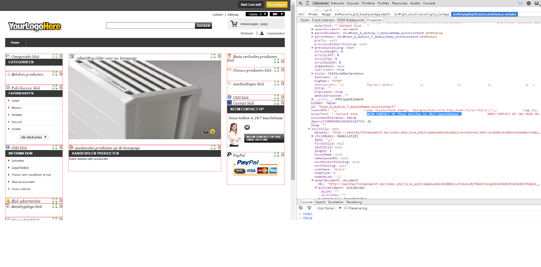Image resolution: width=541 pixels, height=267 pixels.
Task: Switch to the Network tab
Action: [x=337, y=3]
